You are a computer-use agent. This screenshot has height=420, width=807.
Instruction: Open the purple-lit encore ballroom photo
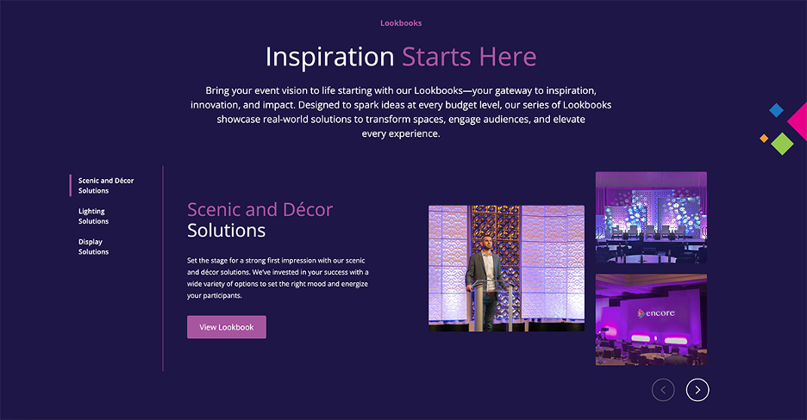click(651, 319)
